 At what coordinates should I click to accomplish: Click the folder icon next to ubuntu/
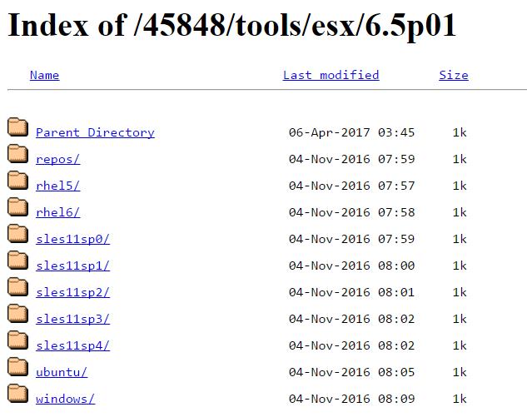(x=17, y=367)
